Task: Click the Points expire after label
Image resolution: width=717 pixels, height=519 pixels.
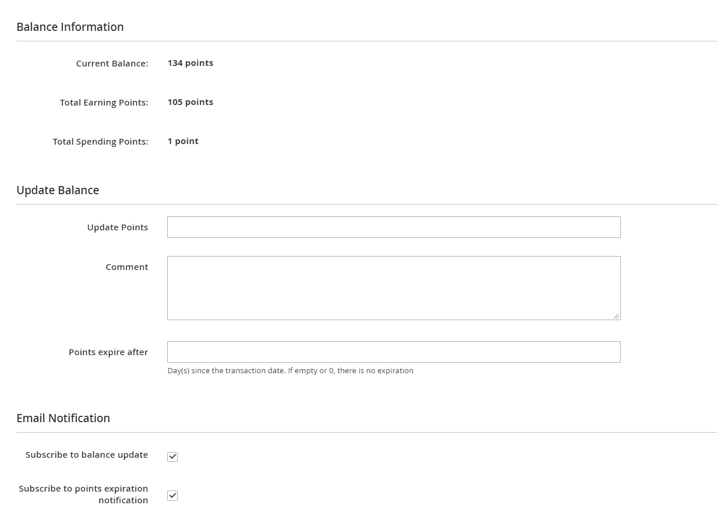Action: (108, 352)
